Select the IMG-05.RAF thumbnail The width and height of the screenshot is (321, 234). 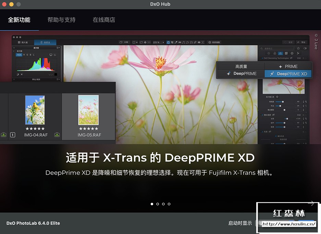88,110
